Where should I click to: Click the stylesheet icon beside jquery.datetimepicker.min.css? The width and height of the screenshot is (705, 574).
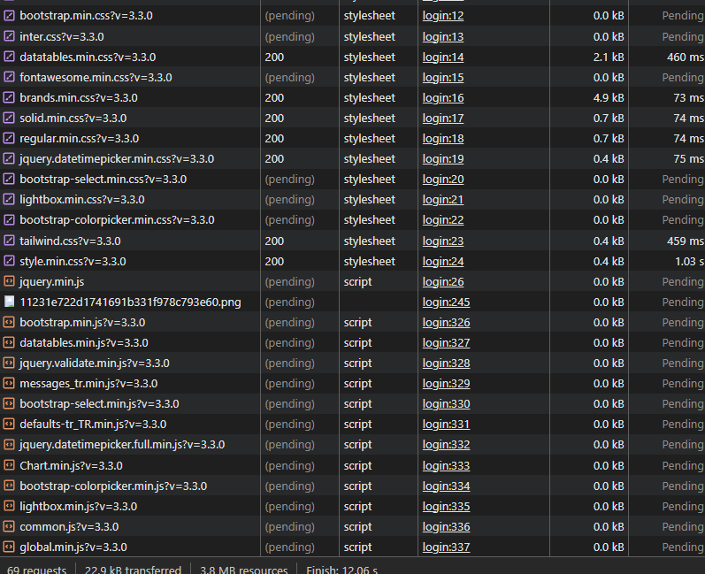click(x=9, y=158)
